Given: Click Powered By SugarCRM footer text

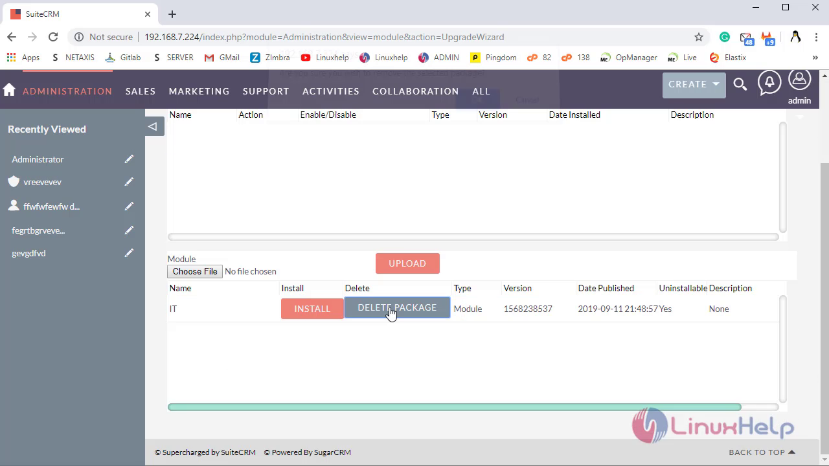Looking at the screenshot, I should 308,452.
